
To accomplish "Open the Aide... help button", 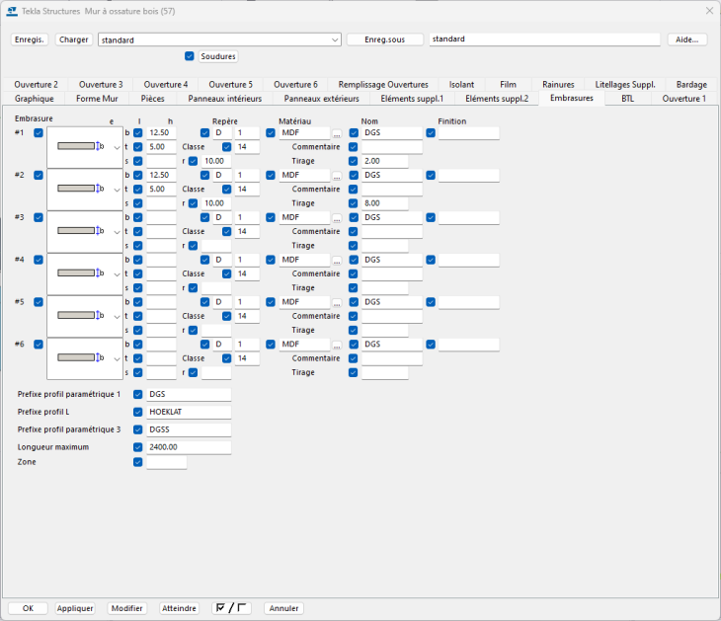I will click(687, 39).
